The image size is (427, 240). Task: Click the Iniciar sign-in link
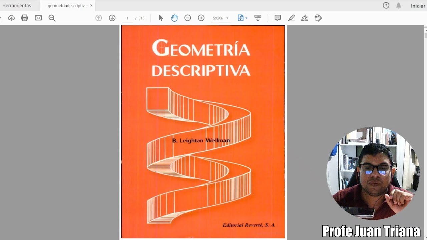click(x=418, y=6)
